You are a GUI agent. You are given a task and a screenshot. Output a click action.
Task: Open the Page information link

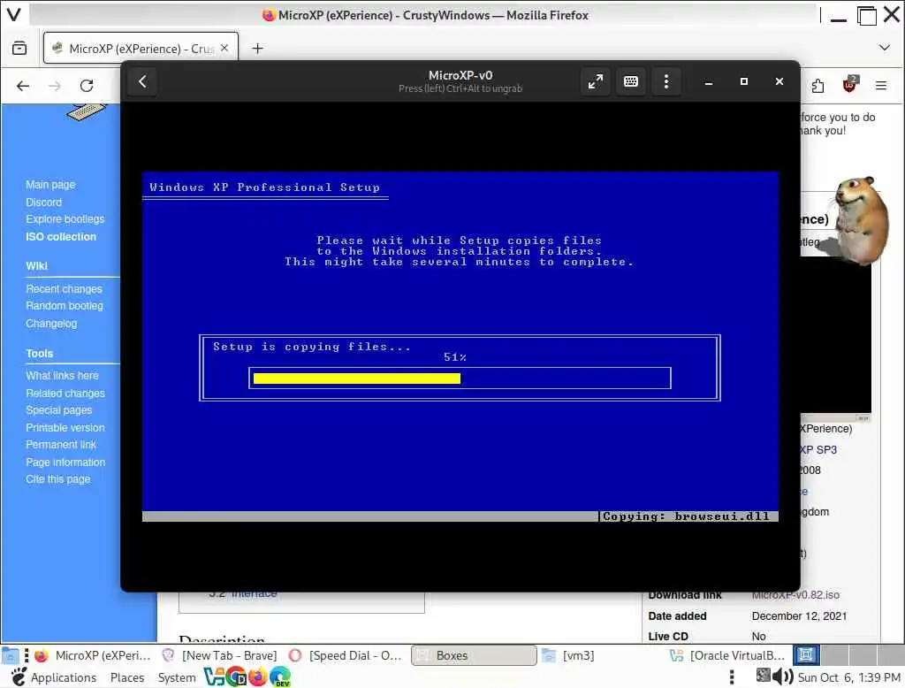(x=65, y=462)
